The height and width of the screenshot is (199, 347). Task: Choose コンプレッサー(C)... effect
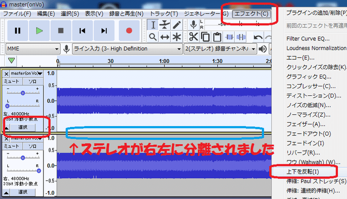311,86
